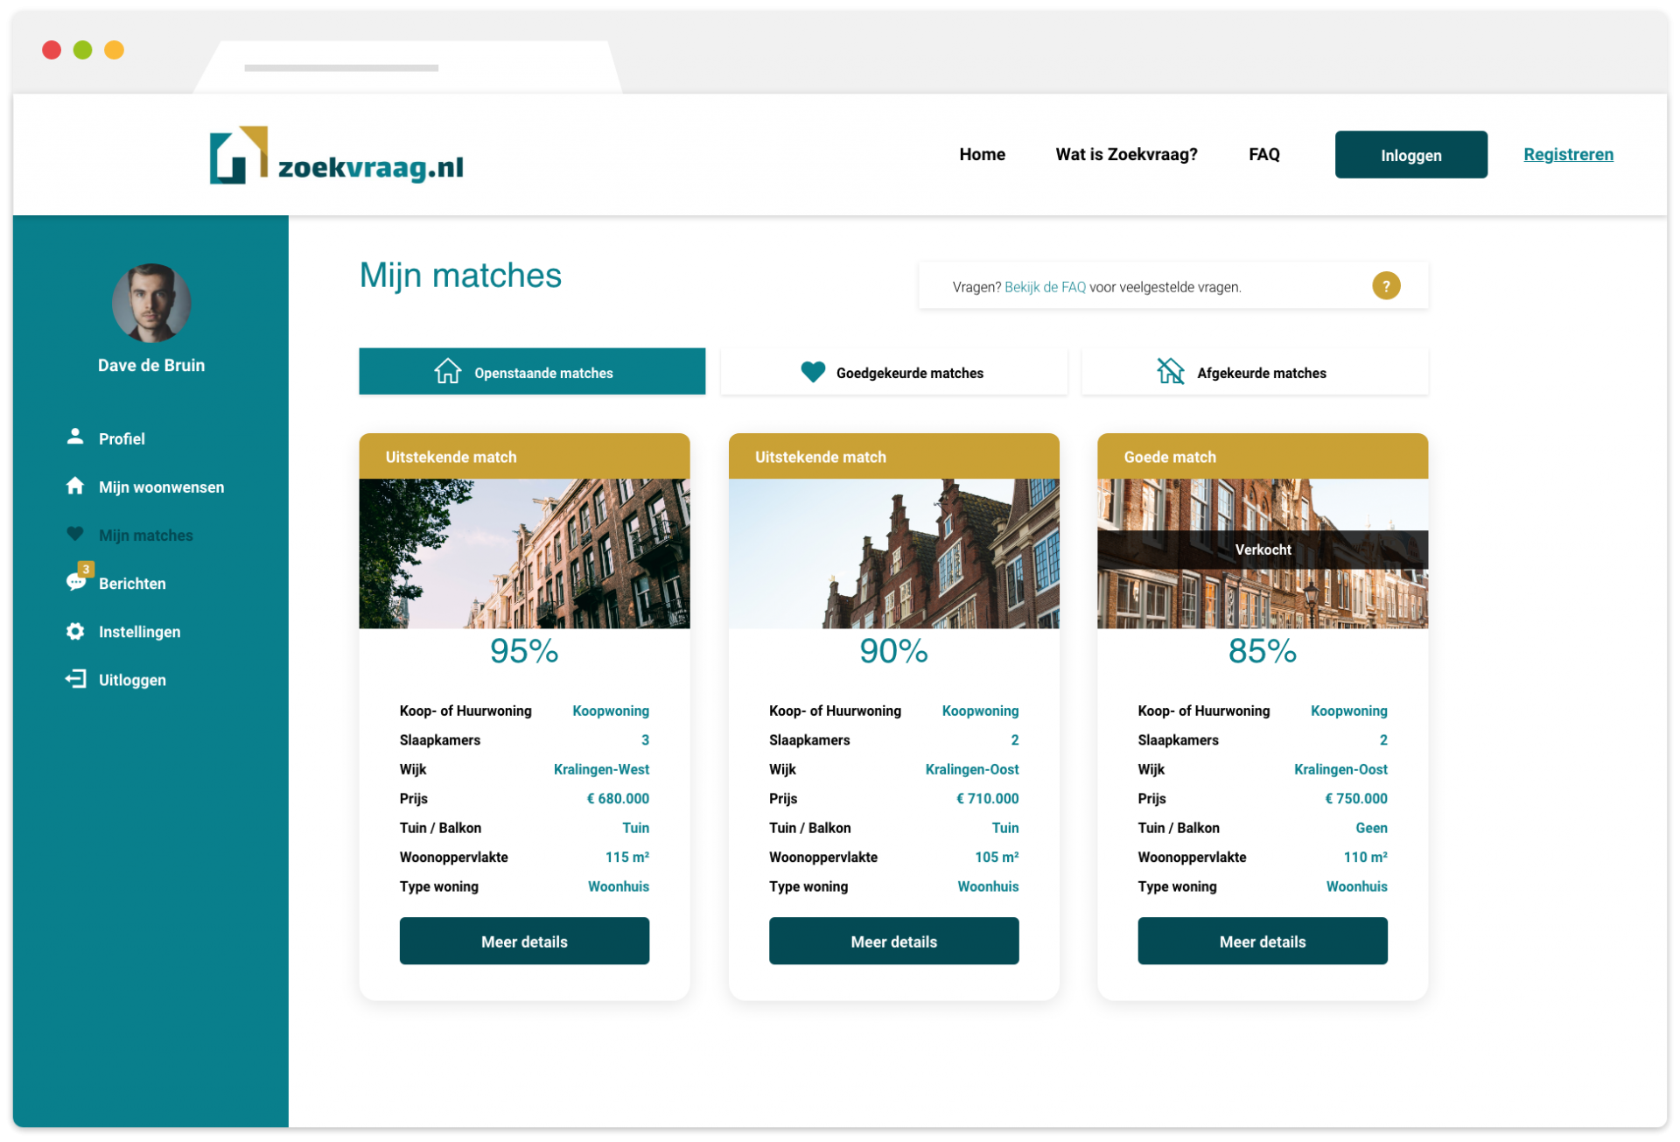Click the Dave de Bruin name
This screenshot has height=1142, width=1680.
[151, 365]
